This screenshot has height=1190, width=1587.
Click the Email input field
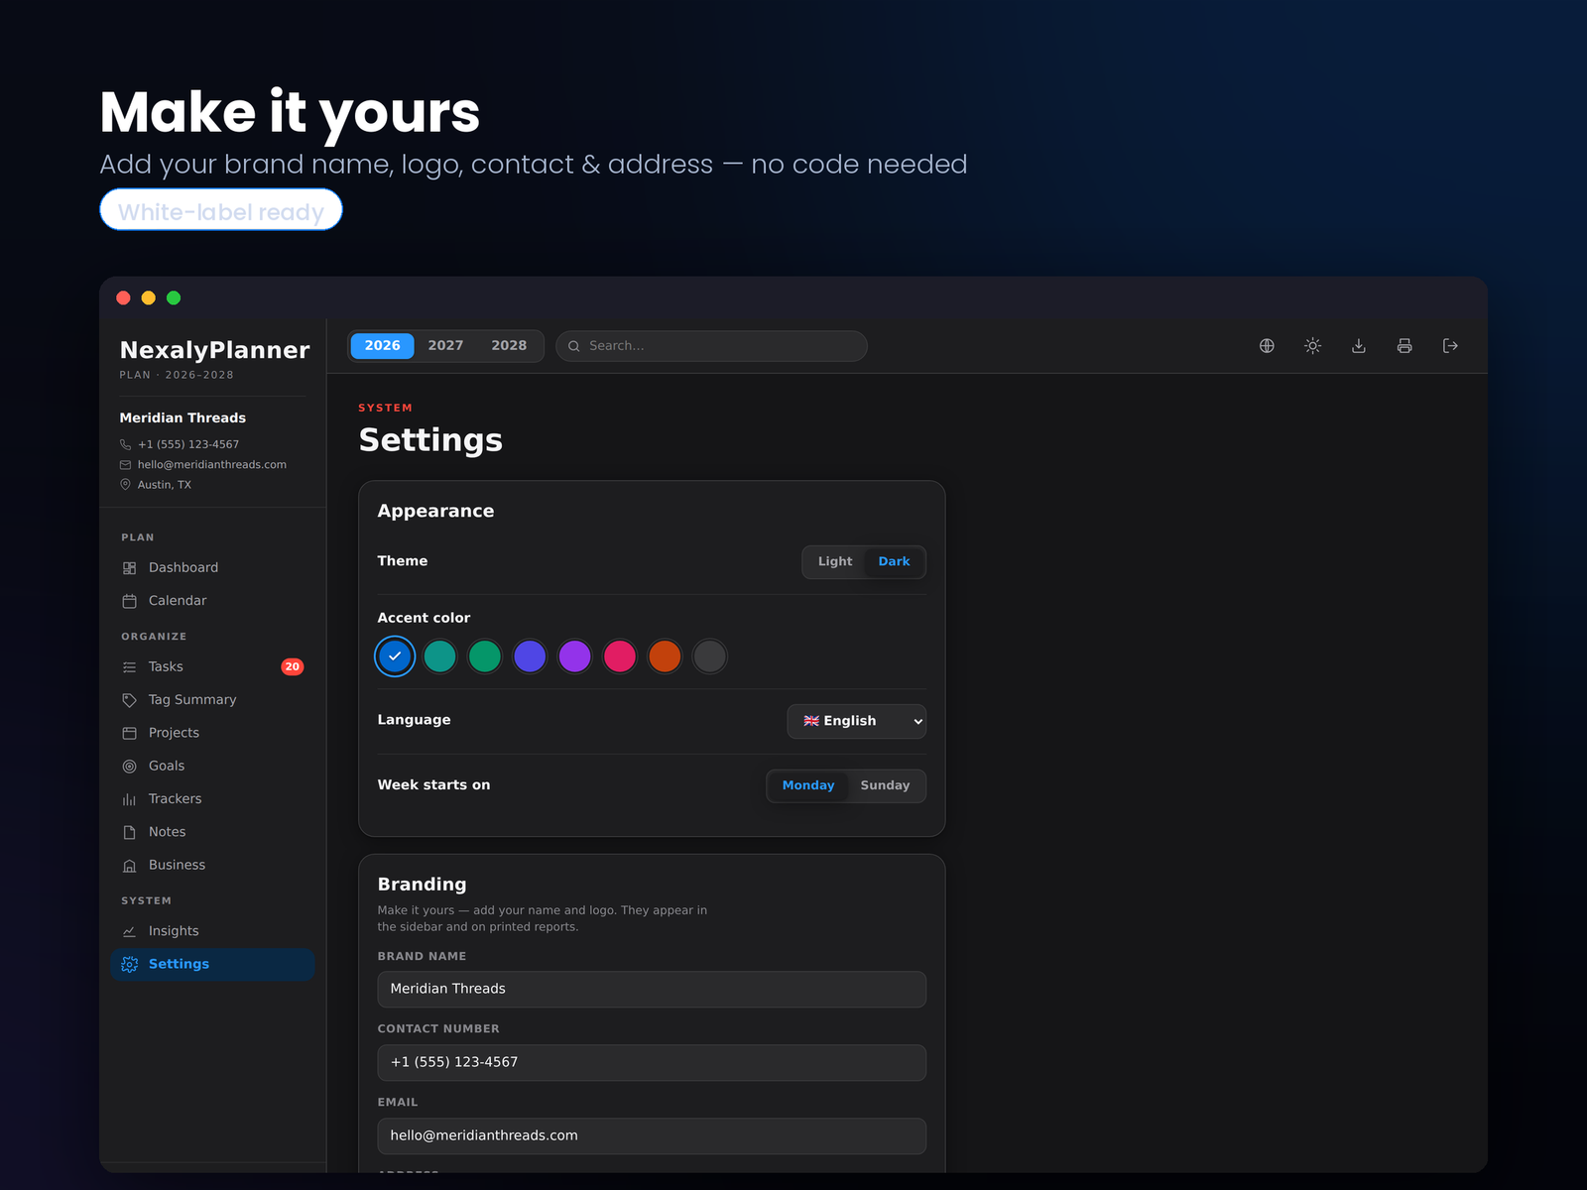652,1136
